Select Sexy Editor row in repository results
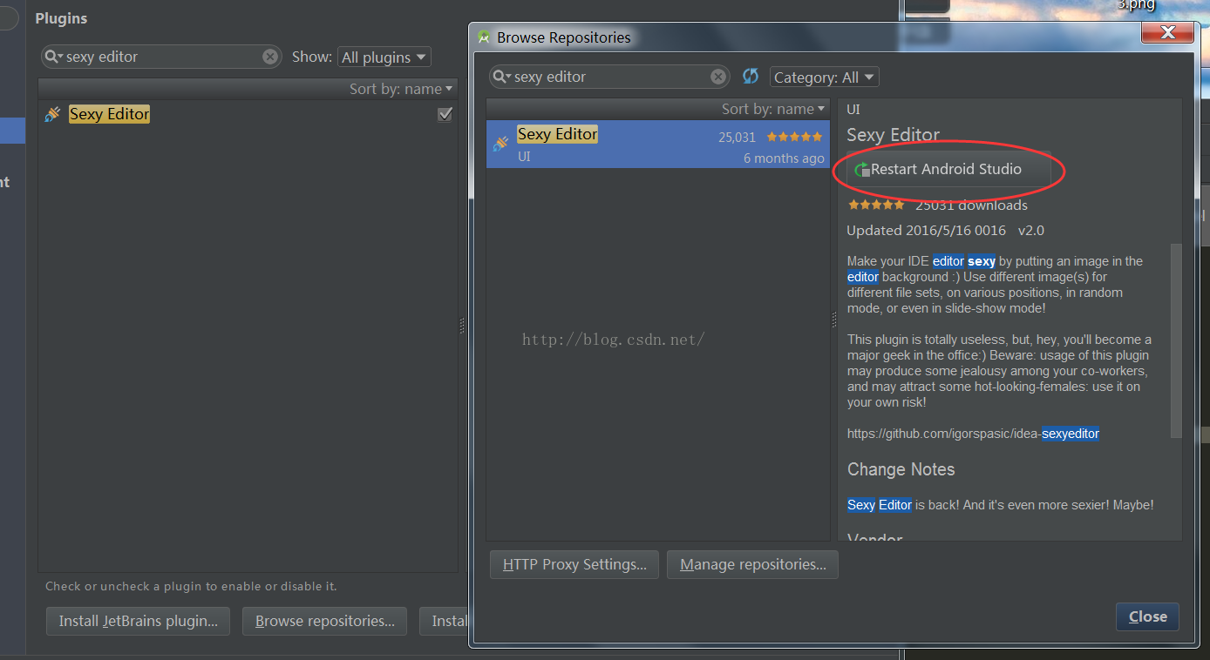 [658, 145]
